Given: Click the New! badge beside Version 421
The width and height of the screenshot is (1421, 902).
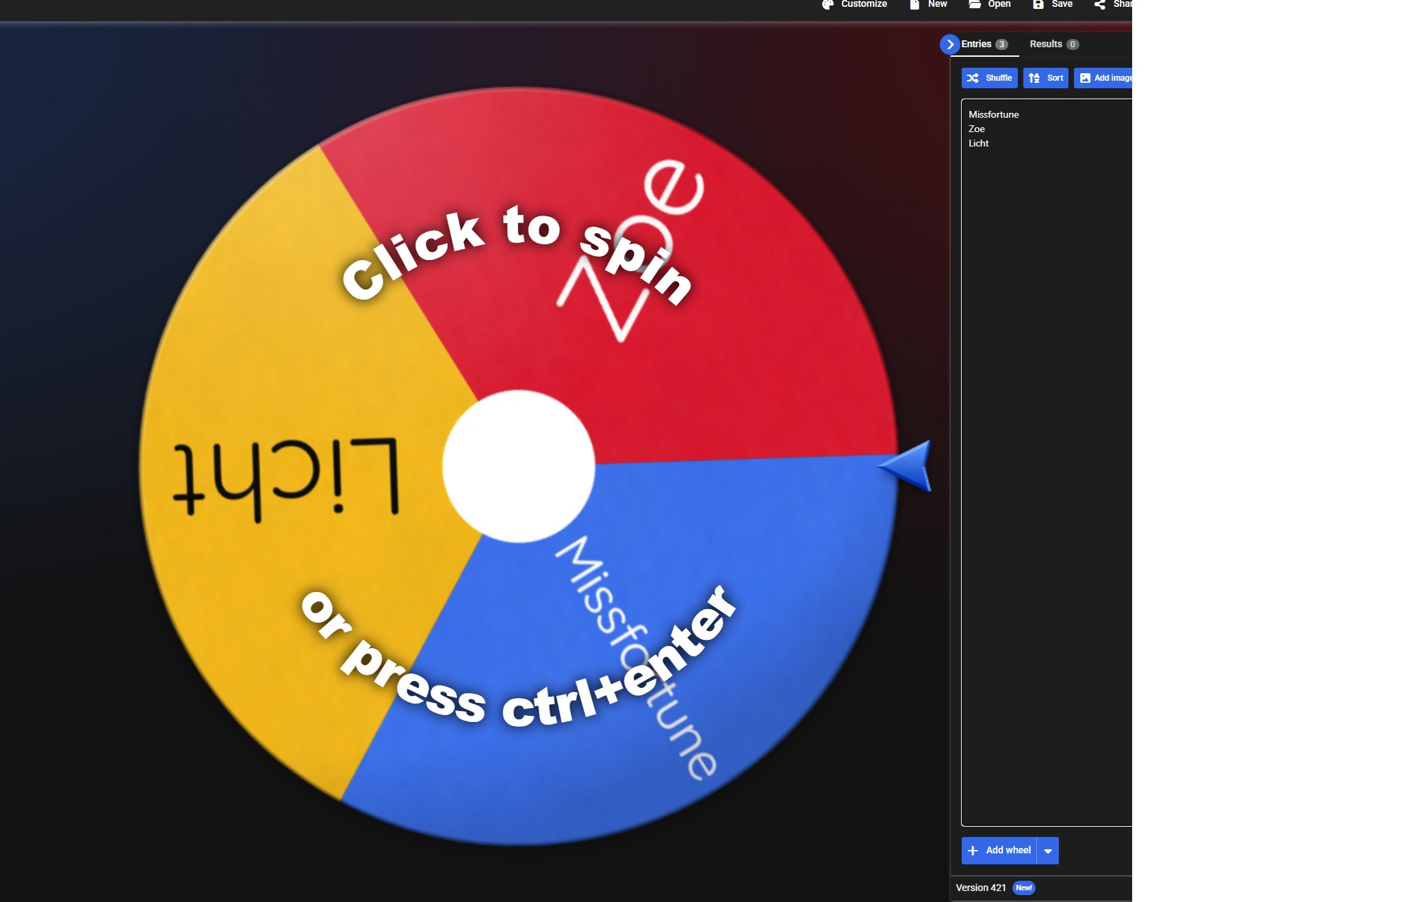Looking at the screenshot, I should pyautogui.click(x=1023, y=888).
